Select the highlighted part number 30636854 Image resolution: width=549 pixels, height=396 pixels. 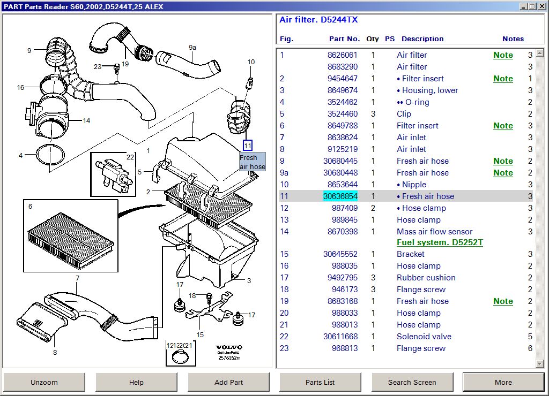tap(340, 196)
